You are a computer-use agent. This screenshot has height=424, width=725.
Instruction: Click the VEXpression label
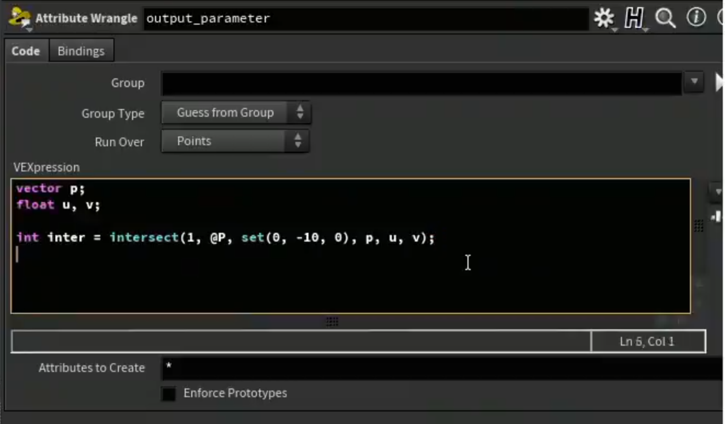click(x=47, y=167)
